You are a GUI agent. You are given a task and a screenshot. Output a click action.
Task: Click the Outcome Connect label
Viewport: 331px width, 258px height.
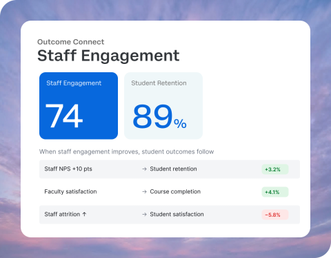(70, 42)
